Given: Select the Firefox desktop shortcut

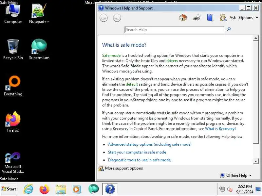Looking at the screenshot, I should point(13,122).
